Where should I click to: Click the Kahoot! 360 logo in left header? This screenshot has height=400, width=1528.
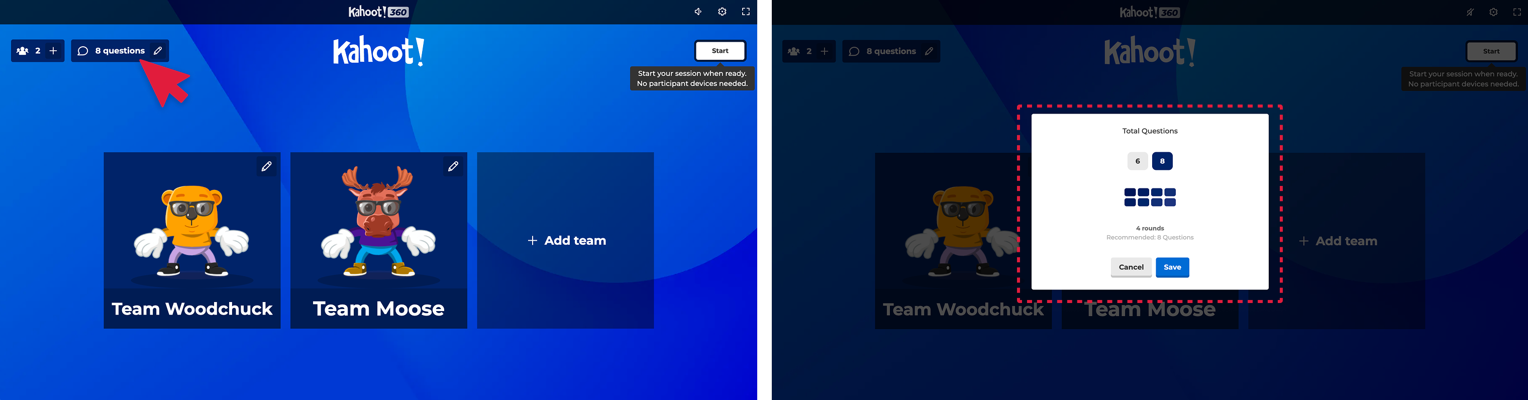coord(378,12)
